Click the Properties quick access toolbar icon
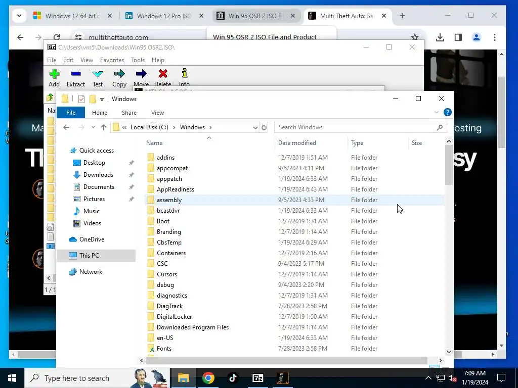518x388 pixels. pos(81,99)
